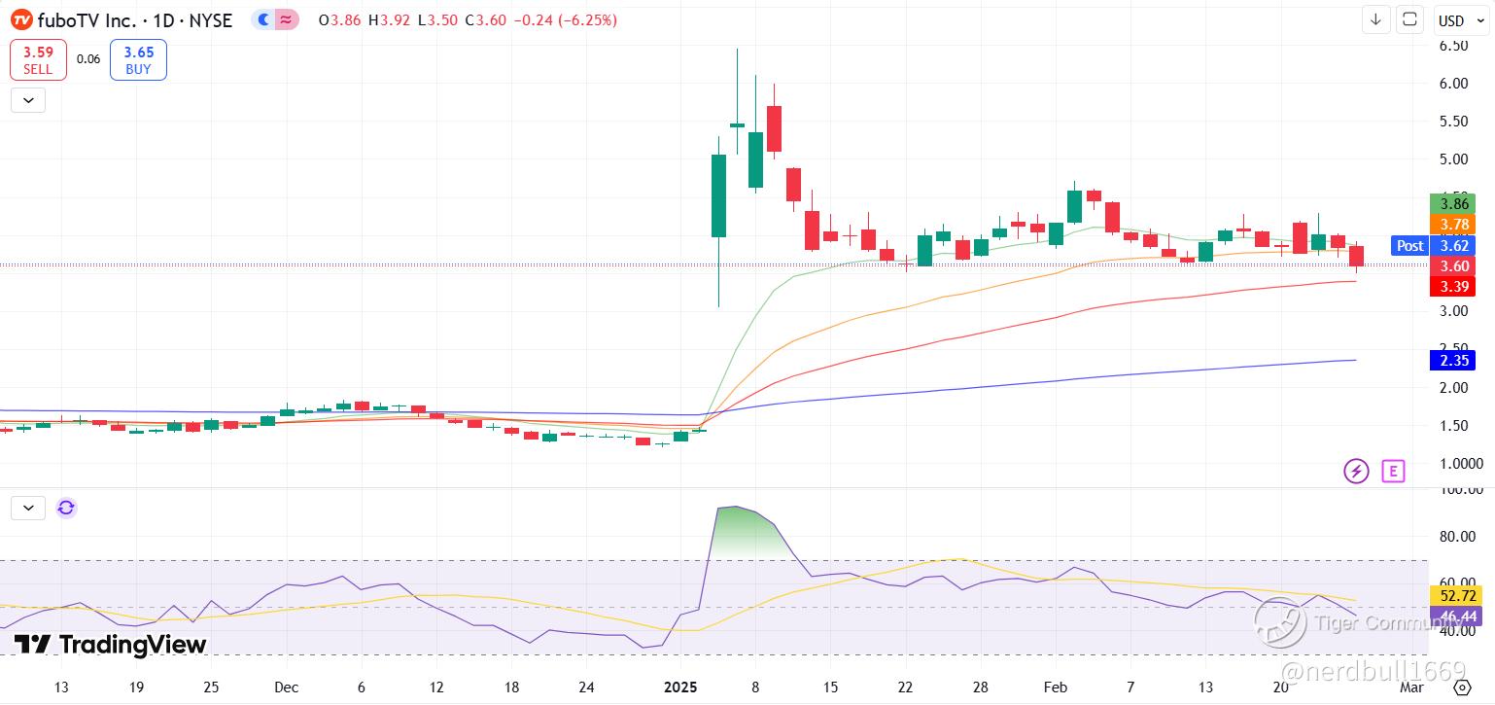
Task: Click the RSI refresh circular-arrows icon
Action: tap(66, 508)
